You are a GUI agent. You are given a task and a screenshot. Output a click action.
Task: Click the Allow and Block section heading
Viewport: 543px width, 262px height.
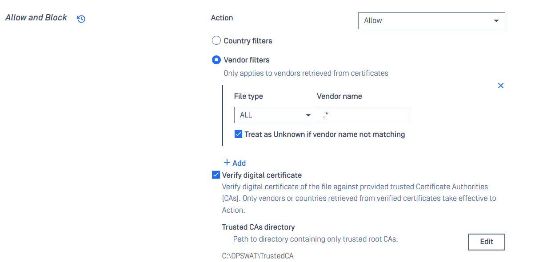point(36,18)
